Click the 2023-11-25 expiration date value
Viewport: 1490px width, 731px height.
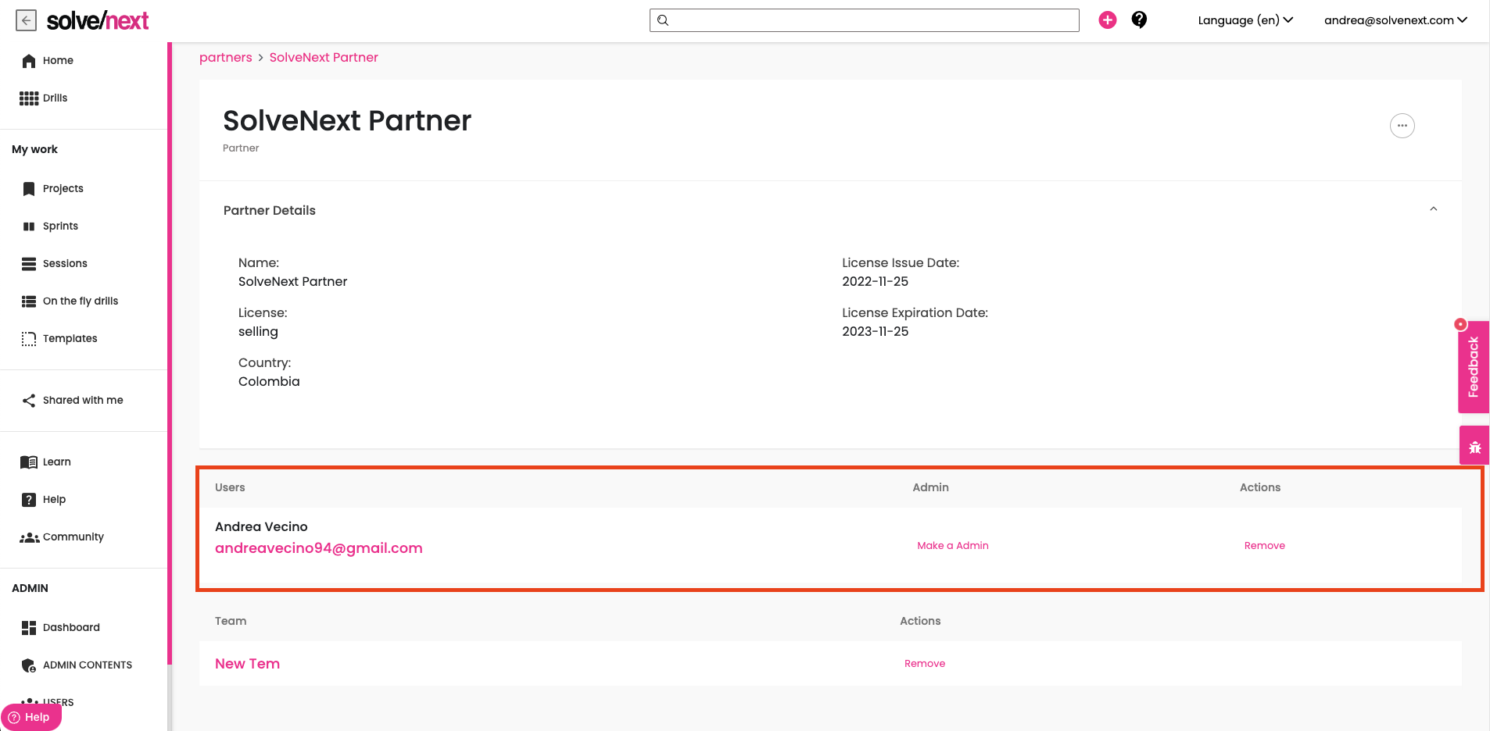[x=875, y=332]
